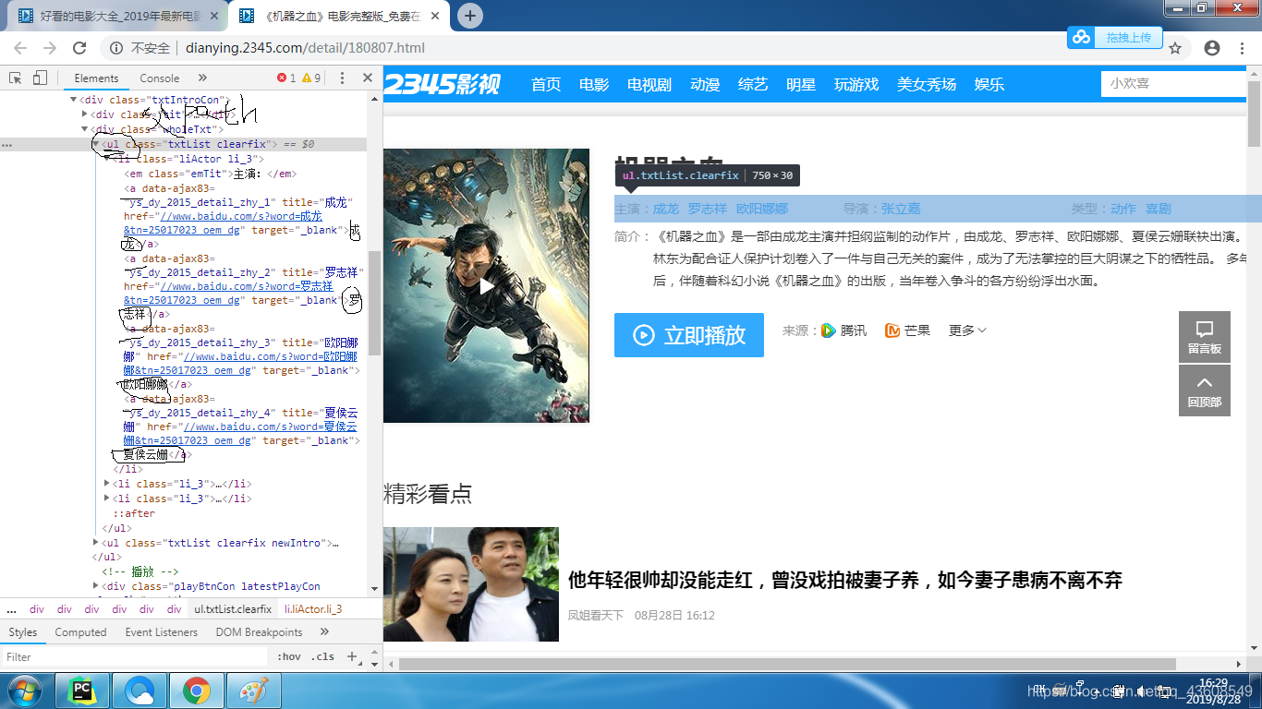The width and height of the screenshot is (1262, 709).
Task: Click the inspect element picker icon
Action: pos(16,78)
